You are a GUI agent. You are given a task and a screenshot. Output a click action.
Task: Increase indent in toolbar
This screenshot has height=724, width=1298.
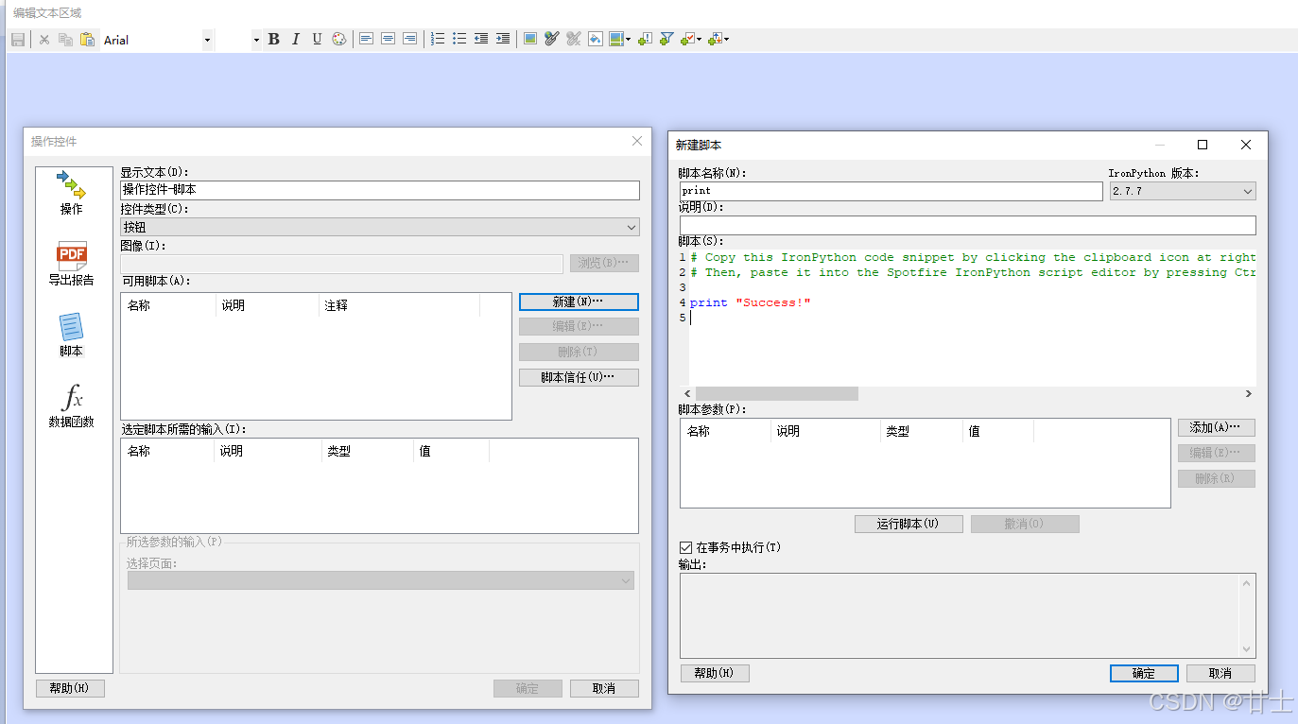(503, 40)
